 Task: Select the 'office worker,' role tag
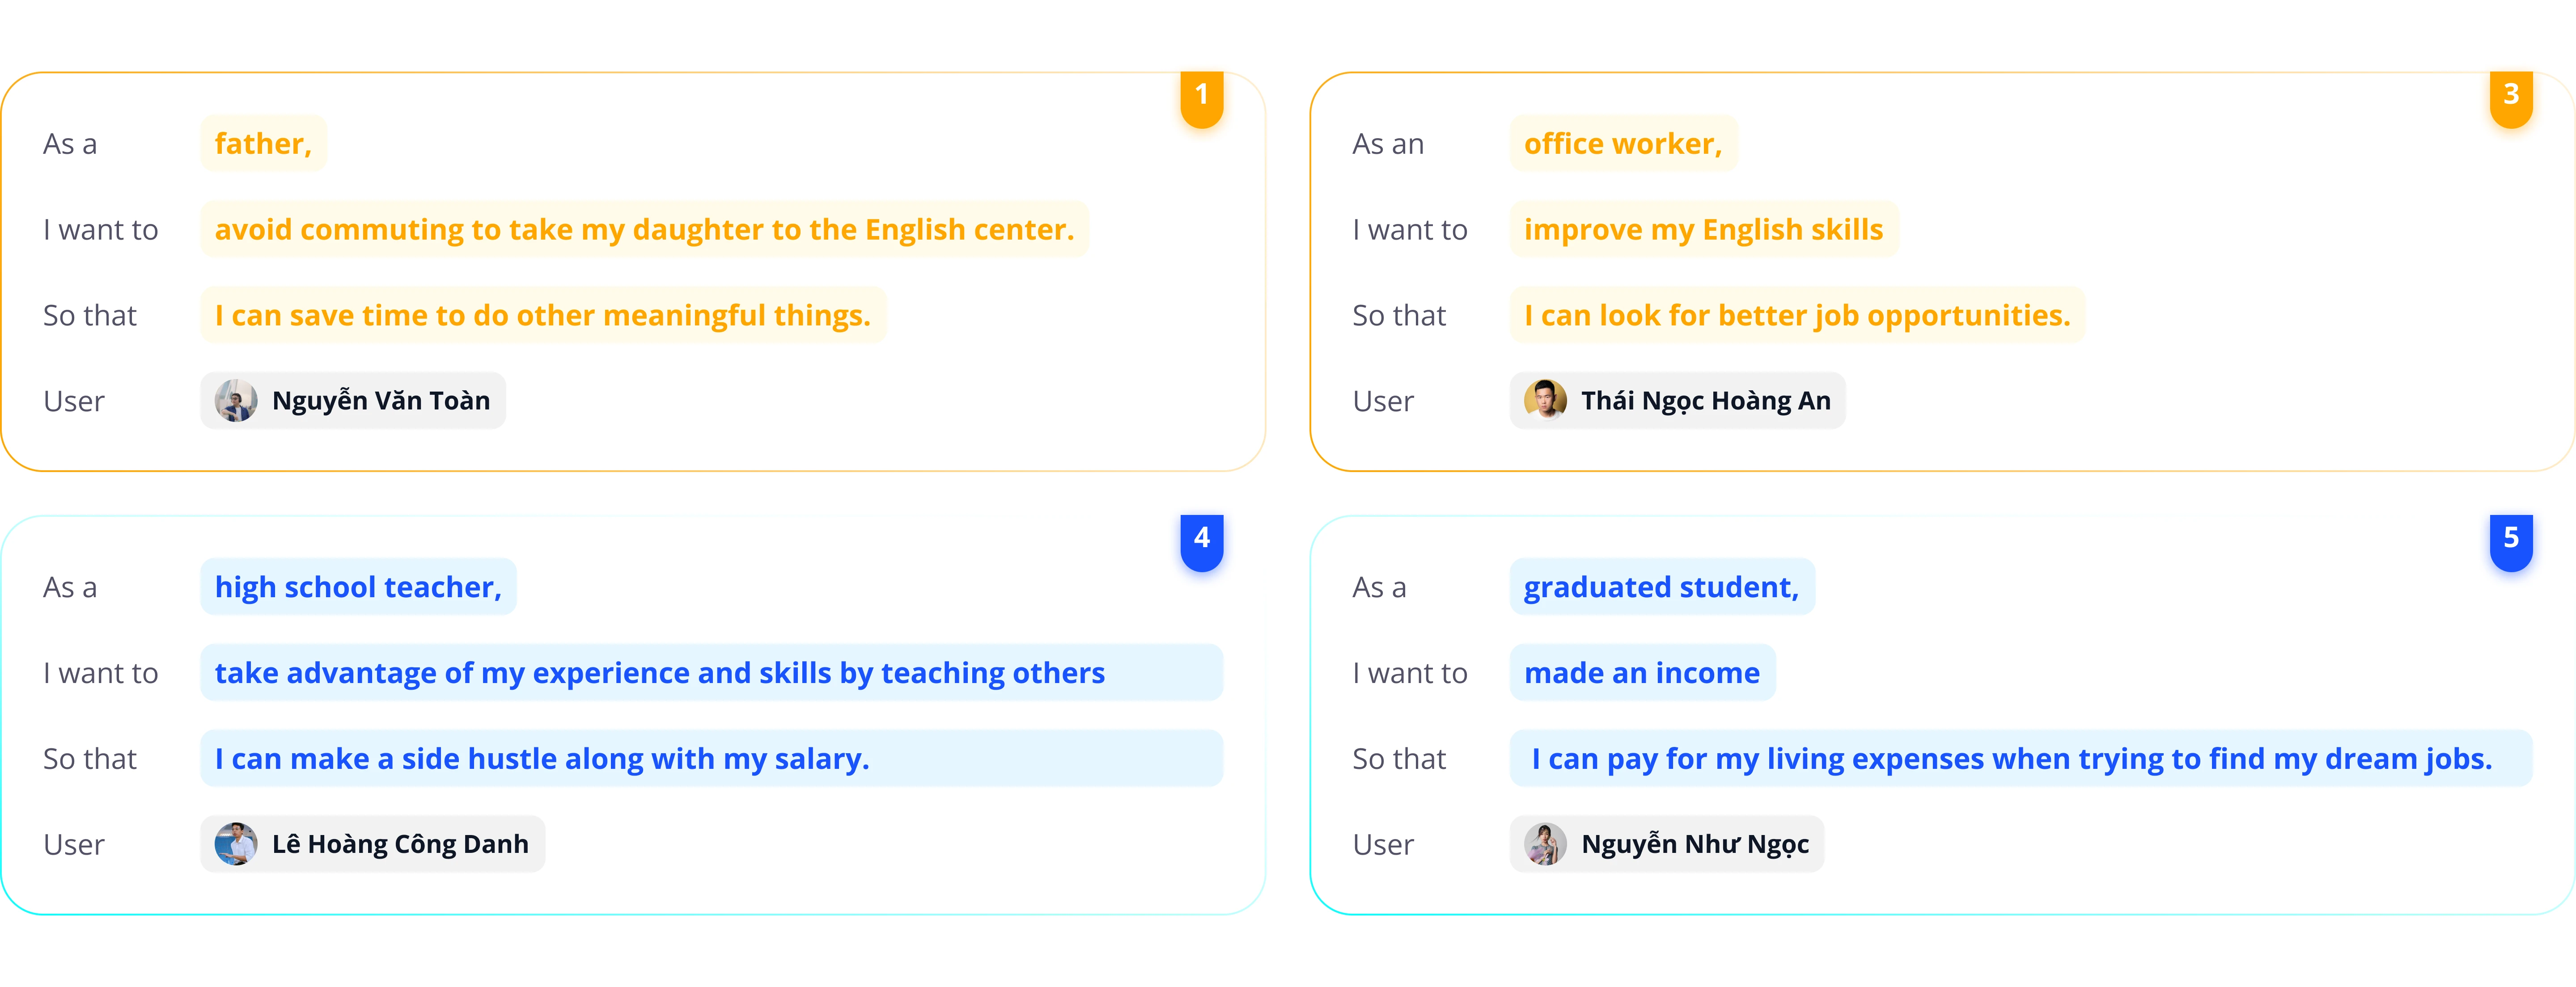[x=1623, y=144]
